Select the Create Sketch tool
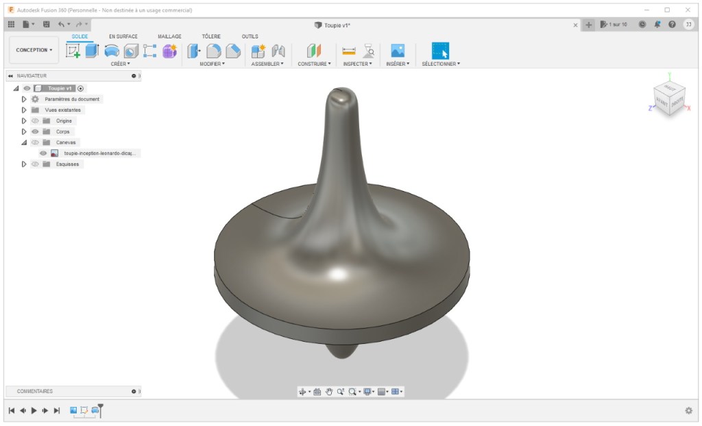 [x=75, y=51]
